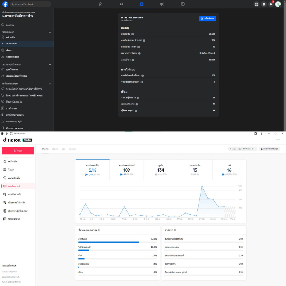
Task: Click the reload icon in TikTok Studio window
Action: tap(11, 133)
